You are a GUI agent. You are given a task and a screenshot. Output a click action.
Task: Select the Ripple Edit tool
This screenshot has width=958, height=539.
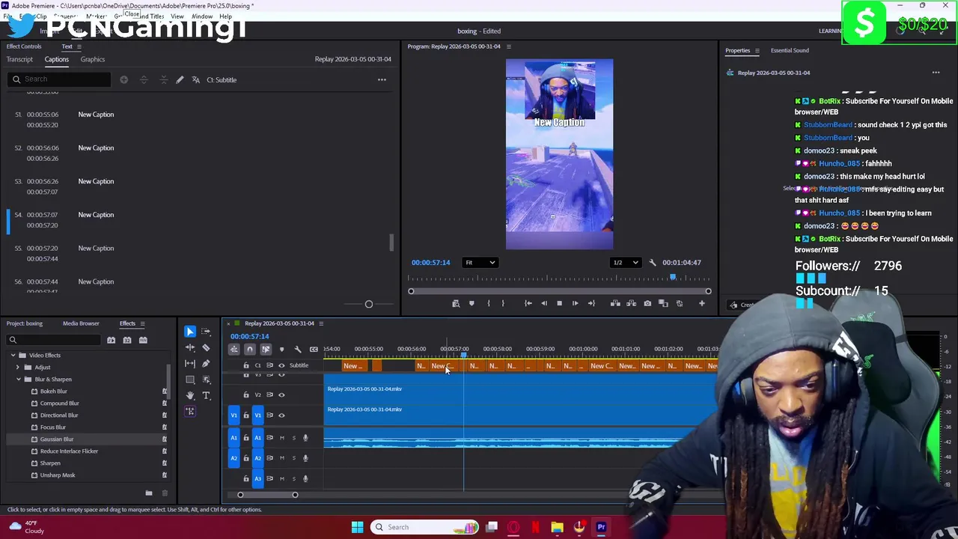pos(190,347)
